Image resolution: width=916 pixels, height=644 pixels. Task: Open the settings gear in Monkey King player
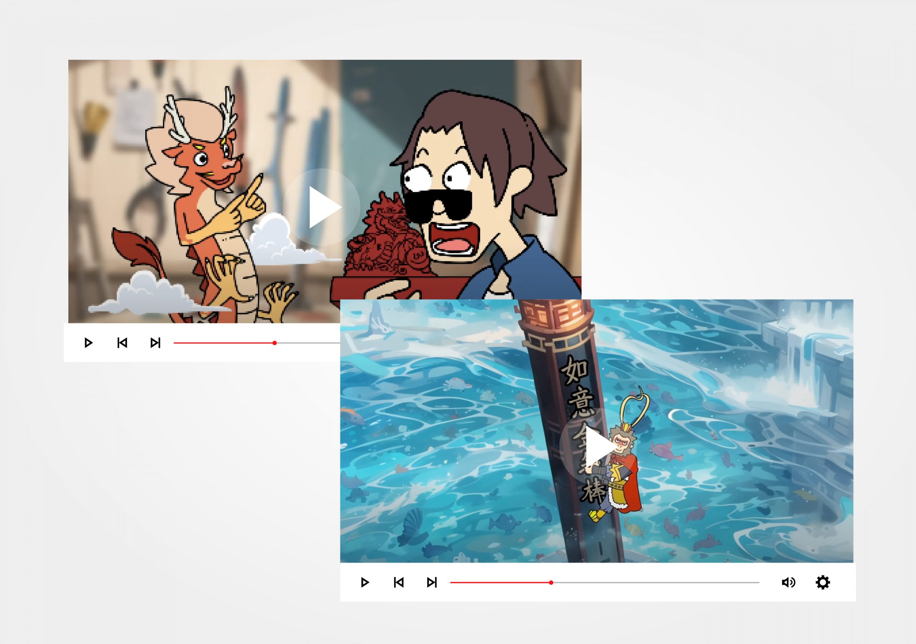[x=823, y=582]
